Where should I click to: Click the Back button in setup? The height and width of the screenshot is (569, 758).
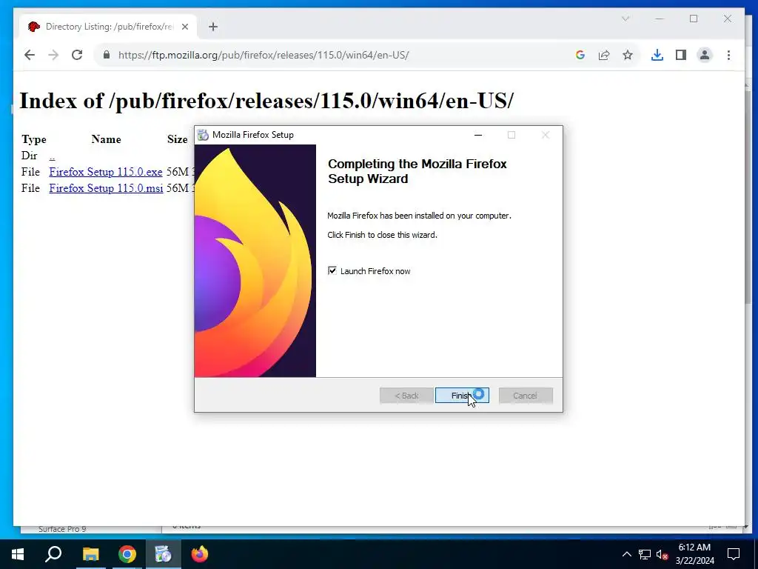point(406,396)
